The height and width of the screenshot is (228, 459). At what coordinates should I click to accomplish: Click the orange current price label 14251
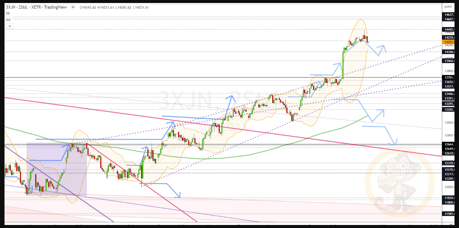[449, 42]
